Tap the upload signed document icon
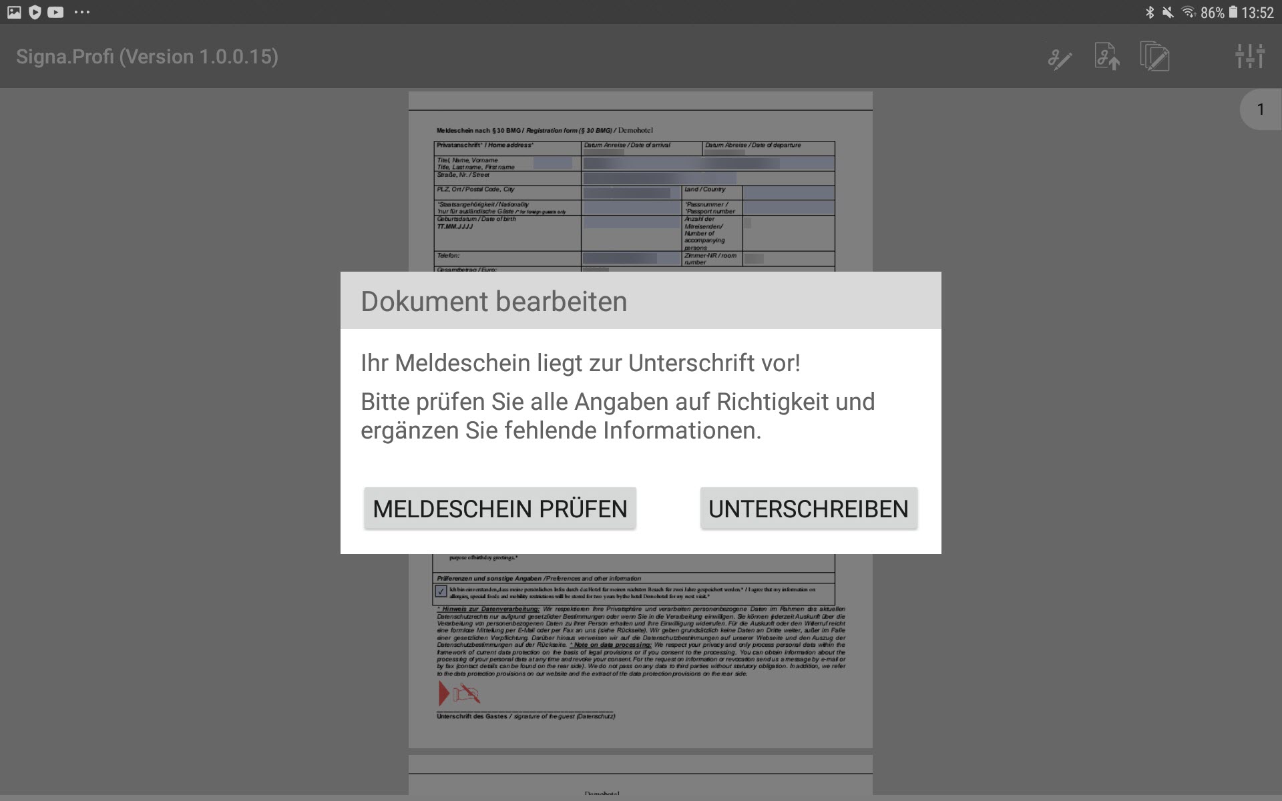This screenshot has width=1282, height=801. 1106,57
